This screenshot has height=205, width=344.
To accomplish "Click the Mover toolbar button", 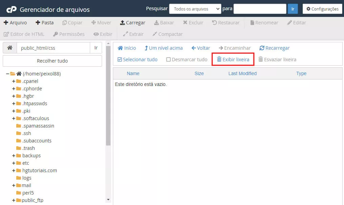I will [x=101, y=23].
